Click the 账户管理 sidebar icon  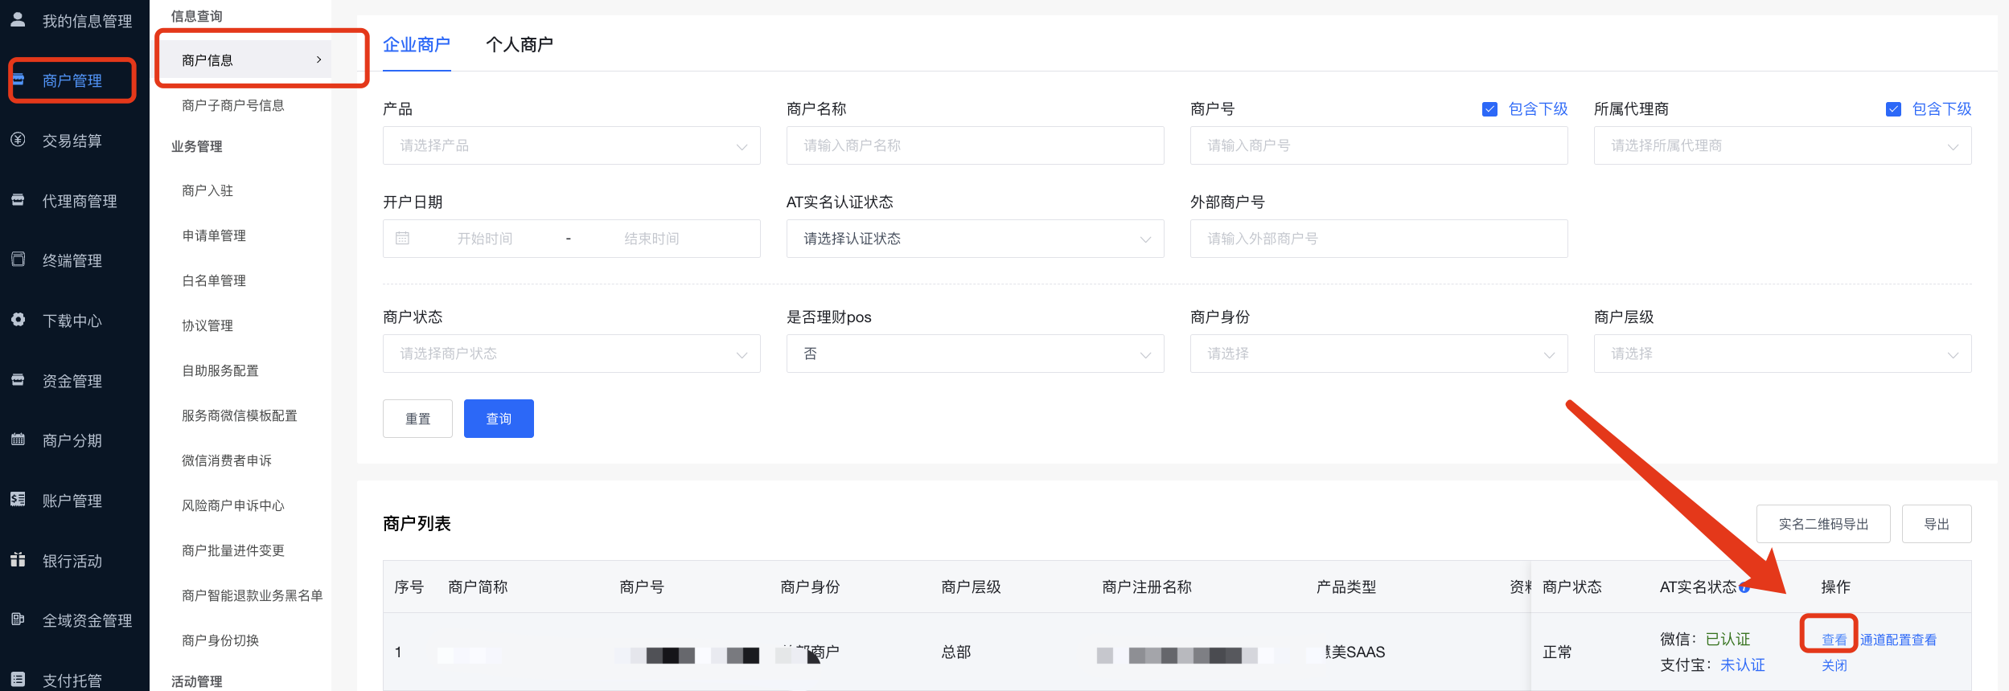click(18, 500)
